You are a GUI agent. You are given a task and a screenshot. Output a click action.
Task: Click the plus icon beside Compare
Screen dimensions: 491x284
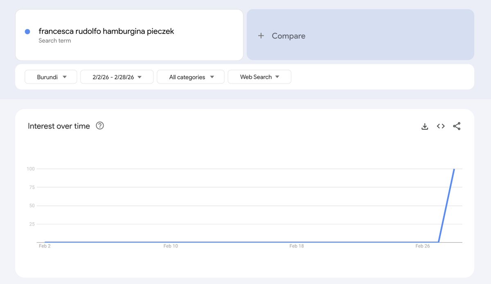pos(261,36)
